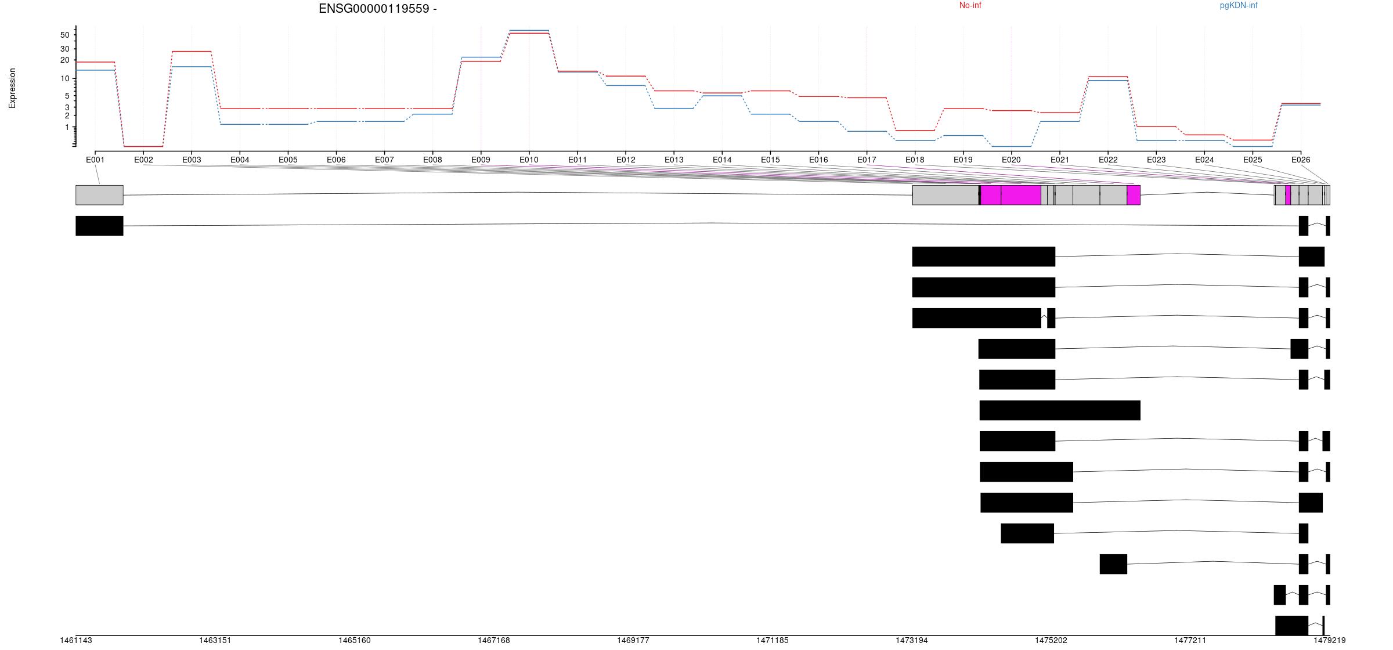Click genomic coordinate 1473194
Viewport: 1393px width, 650px height.
point(912,641)
